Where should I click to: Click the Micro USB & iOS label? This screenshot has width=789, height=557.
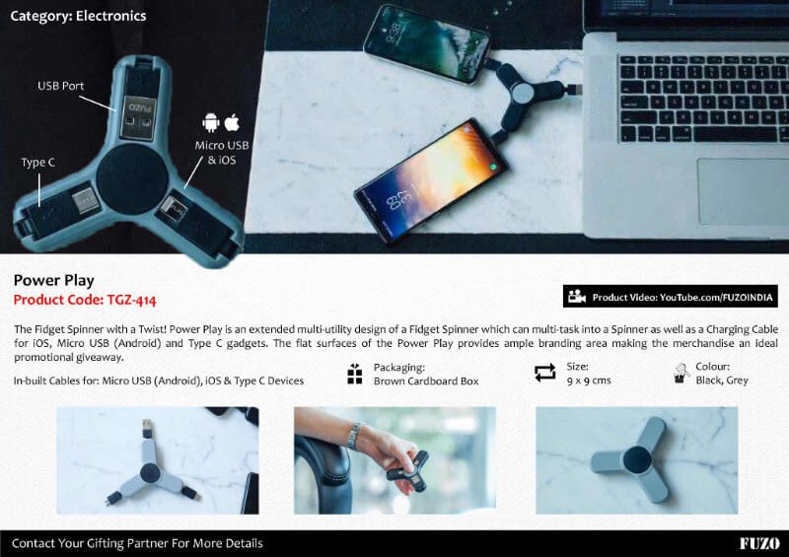click(222, 153)
